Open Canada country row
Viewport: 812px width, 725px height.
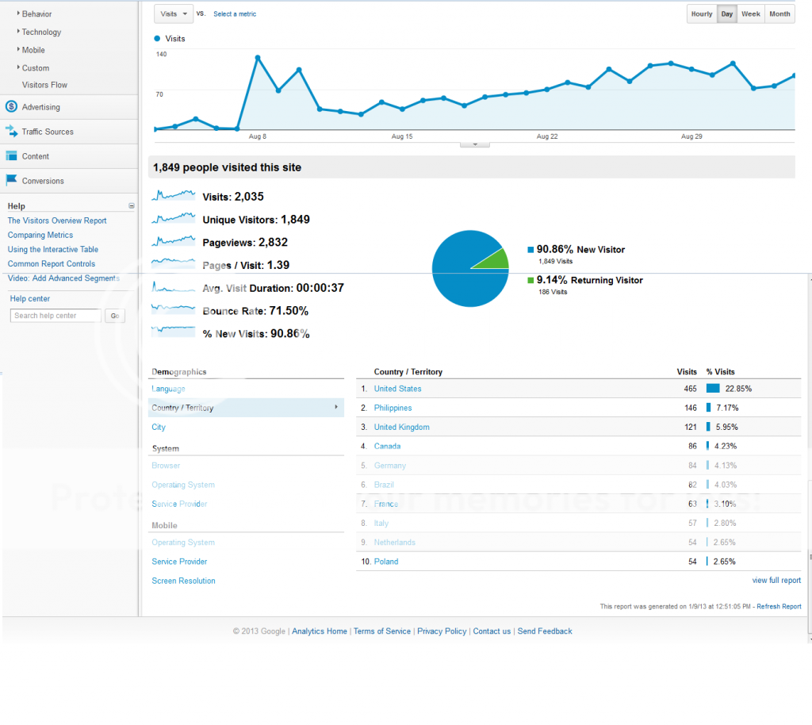[387, 446]
